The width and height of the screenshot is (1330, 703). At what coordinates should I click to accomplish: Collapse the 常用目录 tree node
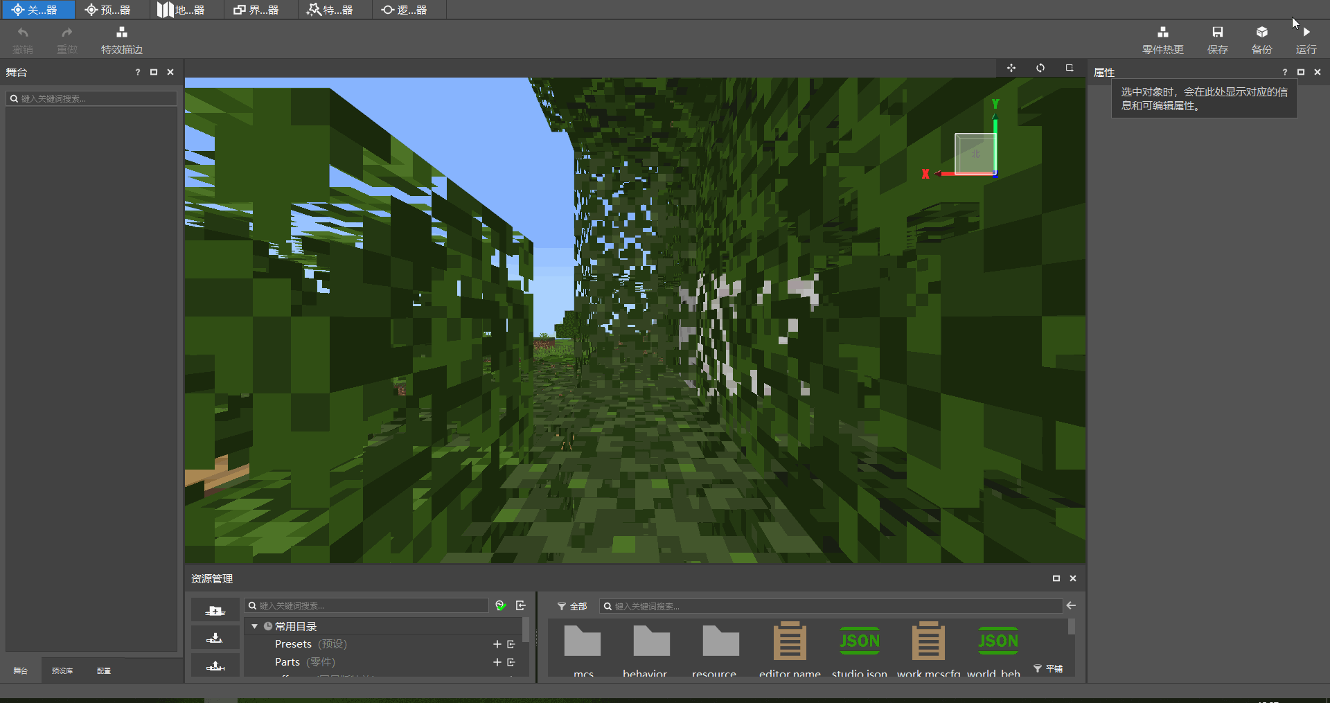[x=254, y=626]
